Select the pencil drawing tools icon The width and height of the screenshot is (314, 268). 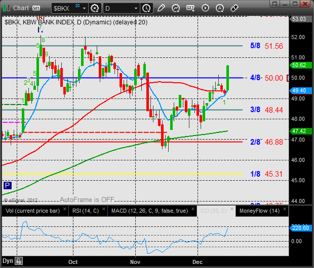[x=161, y=8]
